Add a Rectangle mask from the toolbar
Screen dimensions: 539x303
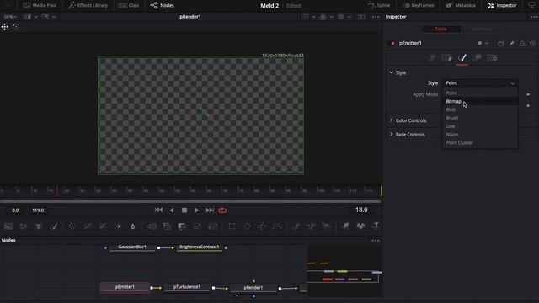[232, 226]
